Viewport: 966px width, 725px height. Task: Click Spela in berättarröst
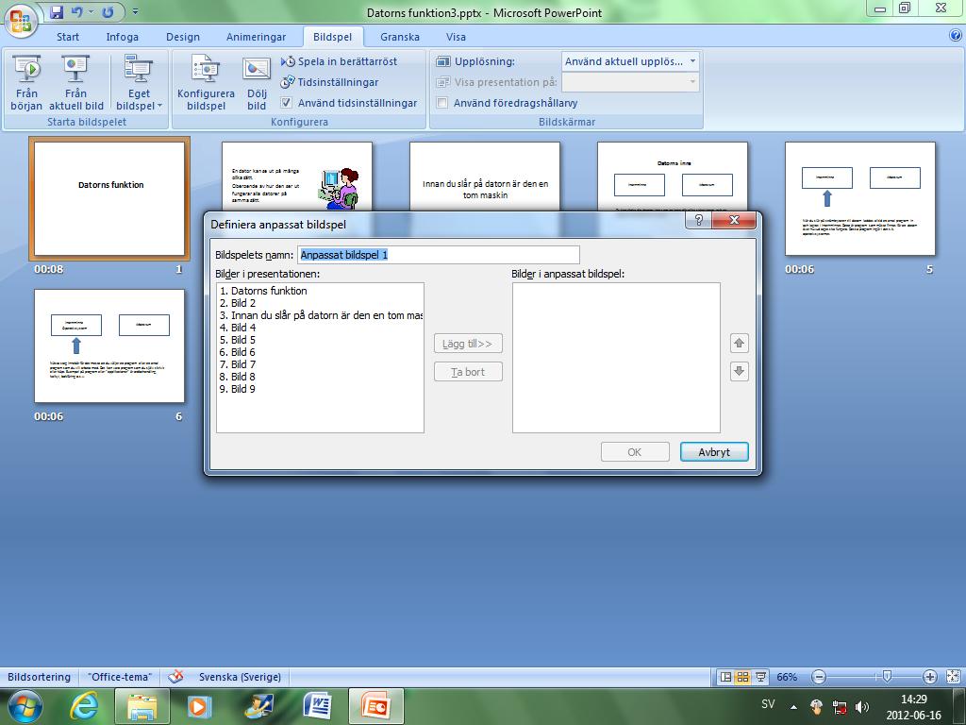click(x=339, y=61)
